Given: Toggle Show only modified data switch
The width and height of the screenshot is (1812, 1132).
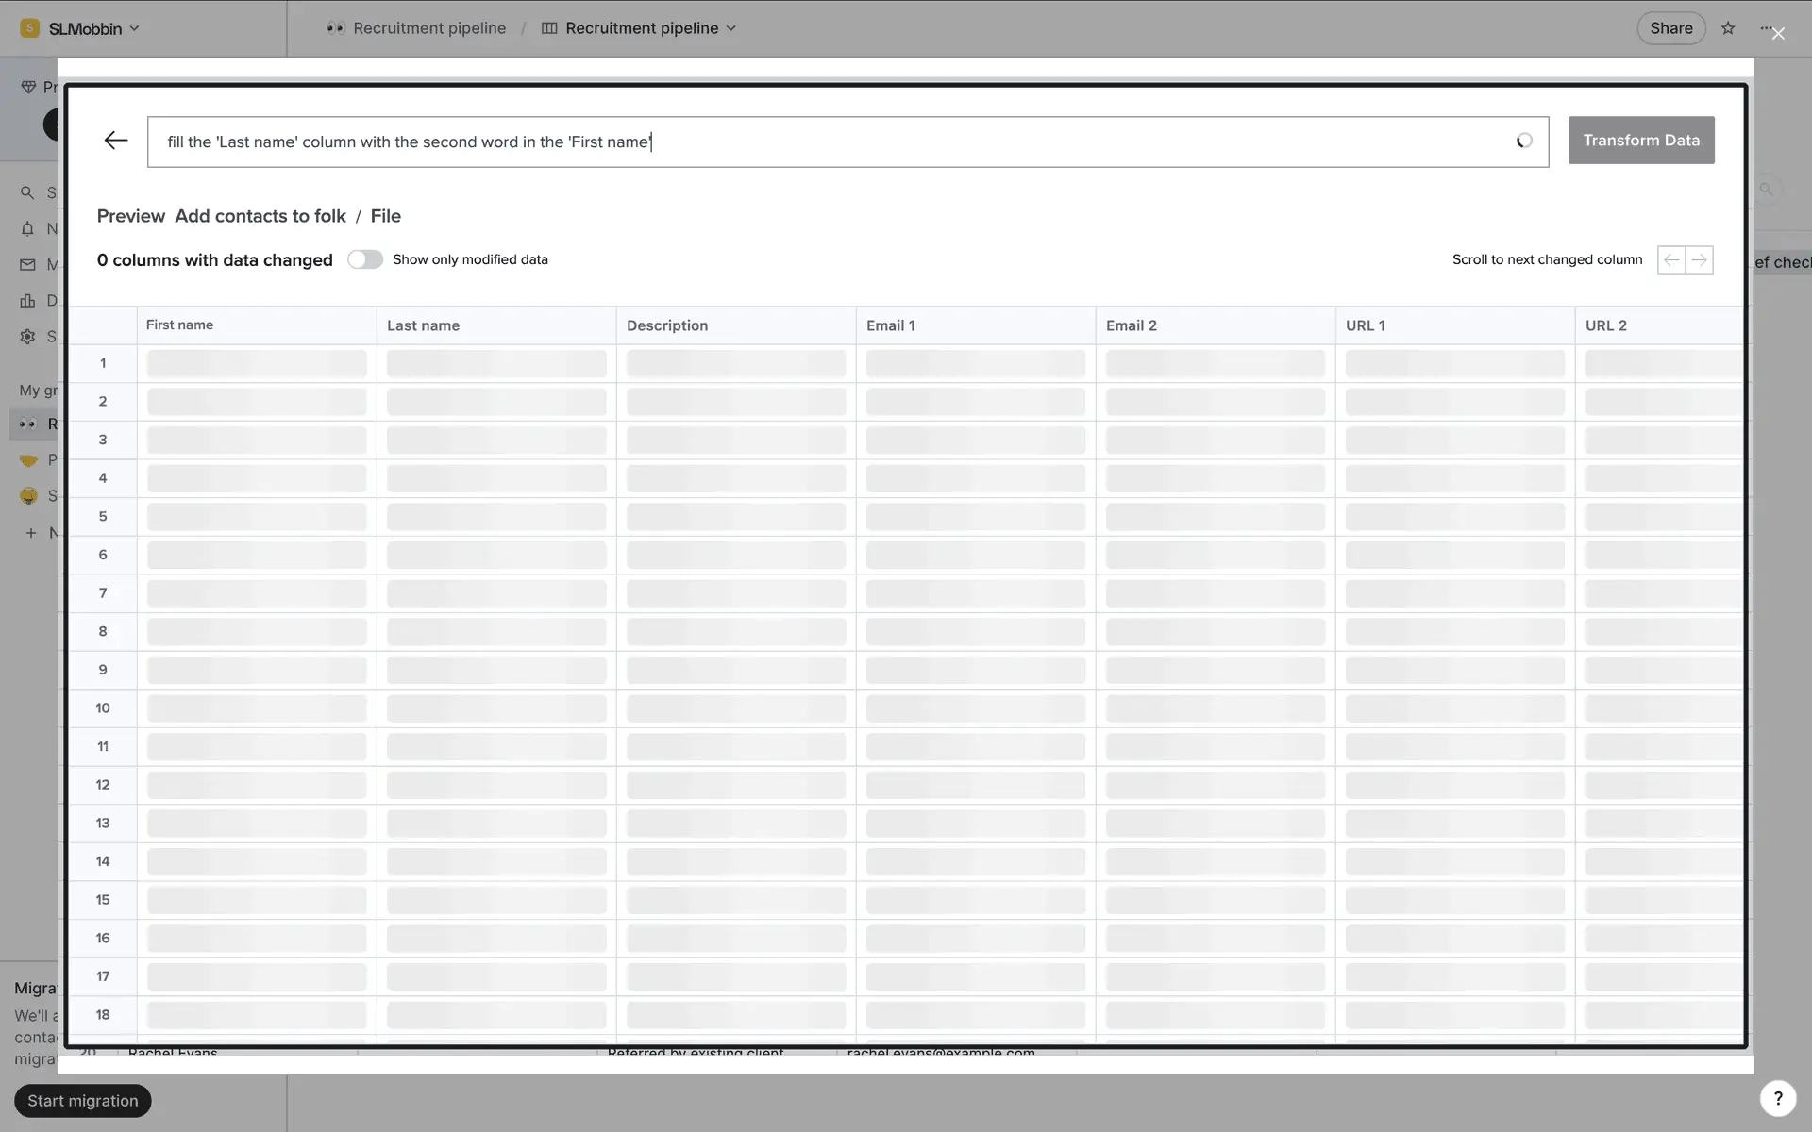Looking at the screenshot, I should tap(364, 259).
